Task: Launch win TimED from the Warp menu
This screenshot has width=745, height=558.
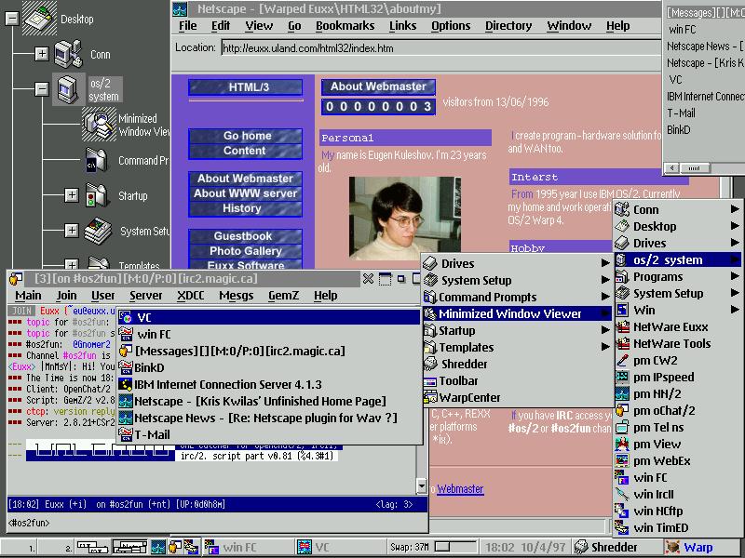Action: point(663,527)
